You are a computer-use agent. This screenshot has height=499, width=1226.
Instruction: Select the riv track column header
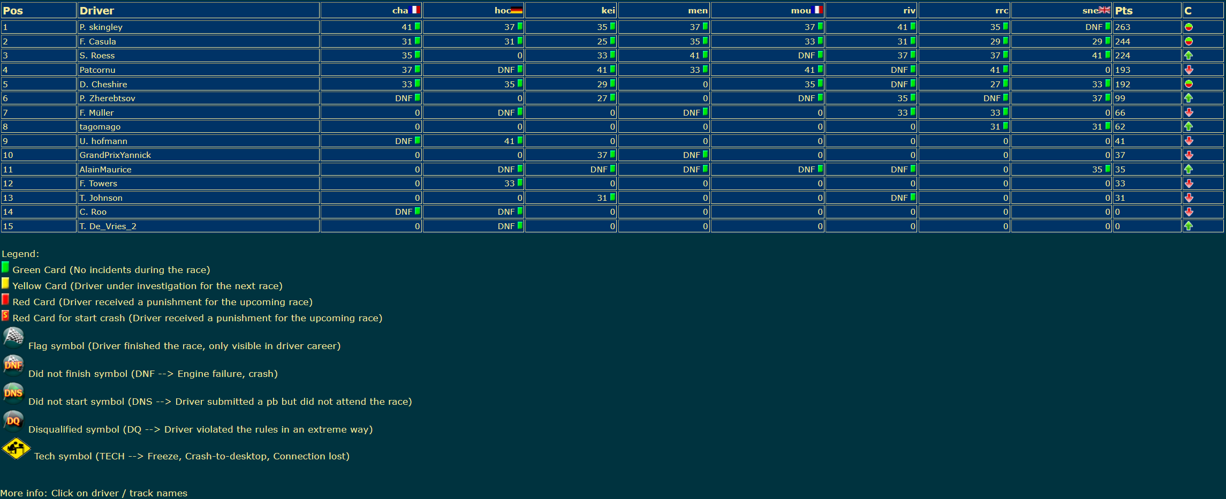point(909,10)
